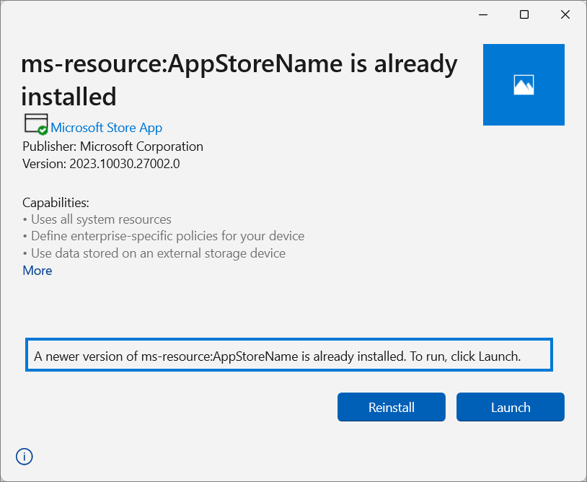Select the Version 2023.10030.27002.0 text
This screenshot has height=482, width=587.
click(100, 163)
